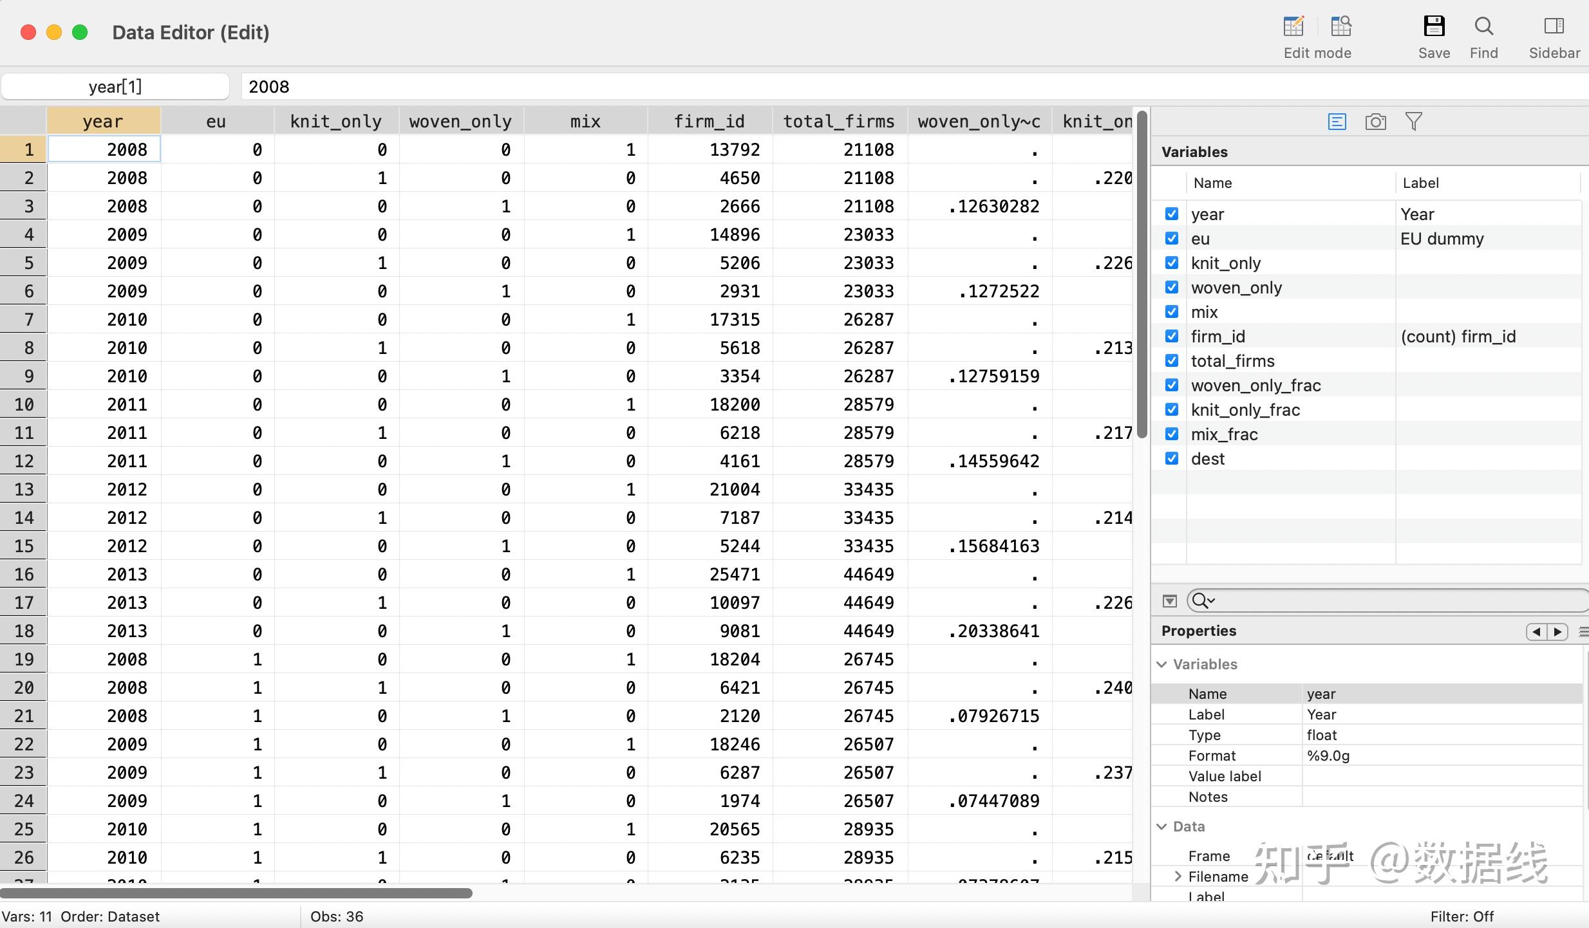1589x928 pixels.
Task: Expand the Filename property row
Action: click(x=1178, y=876)
